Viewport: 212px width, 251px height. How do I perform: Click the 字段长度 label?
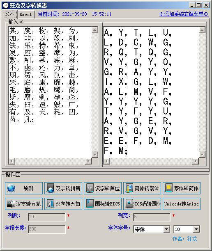tap(16, 228)
